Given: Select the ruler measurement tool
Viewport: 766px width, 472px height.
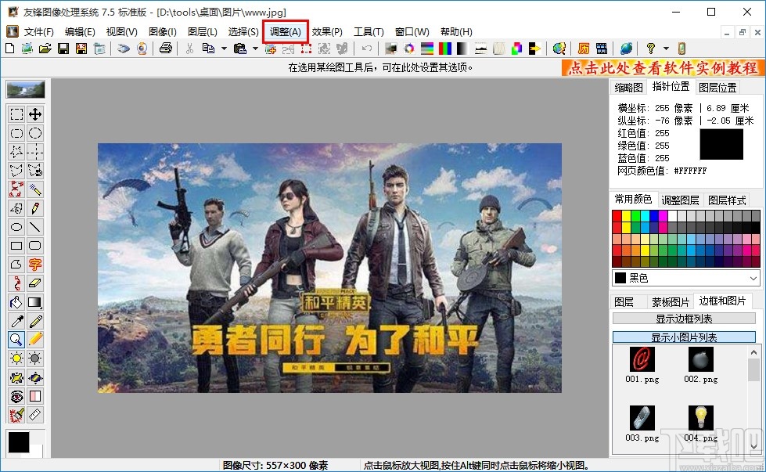Looking at the screenshot, I should point(35,414).
